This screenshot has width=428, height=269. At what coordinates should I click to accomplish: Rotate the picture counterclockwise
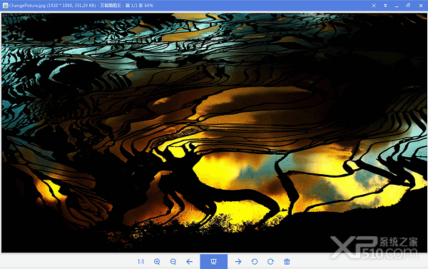255,262
